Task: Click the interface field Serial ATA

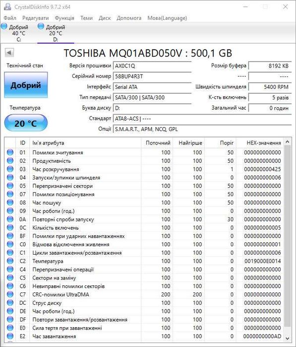Action: coord(152,87)
